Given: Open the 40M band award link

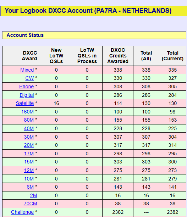Looking at the screenshot, I should [x=29, y=128].
